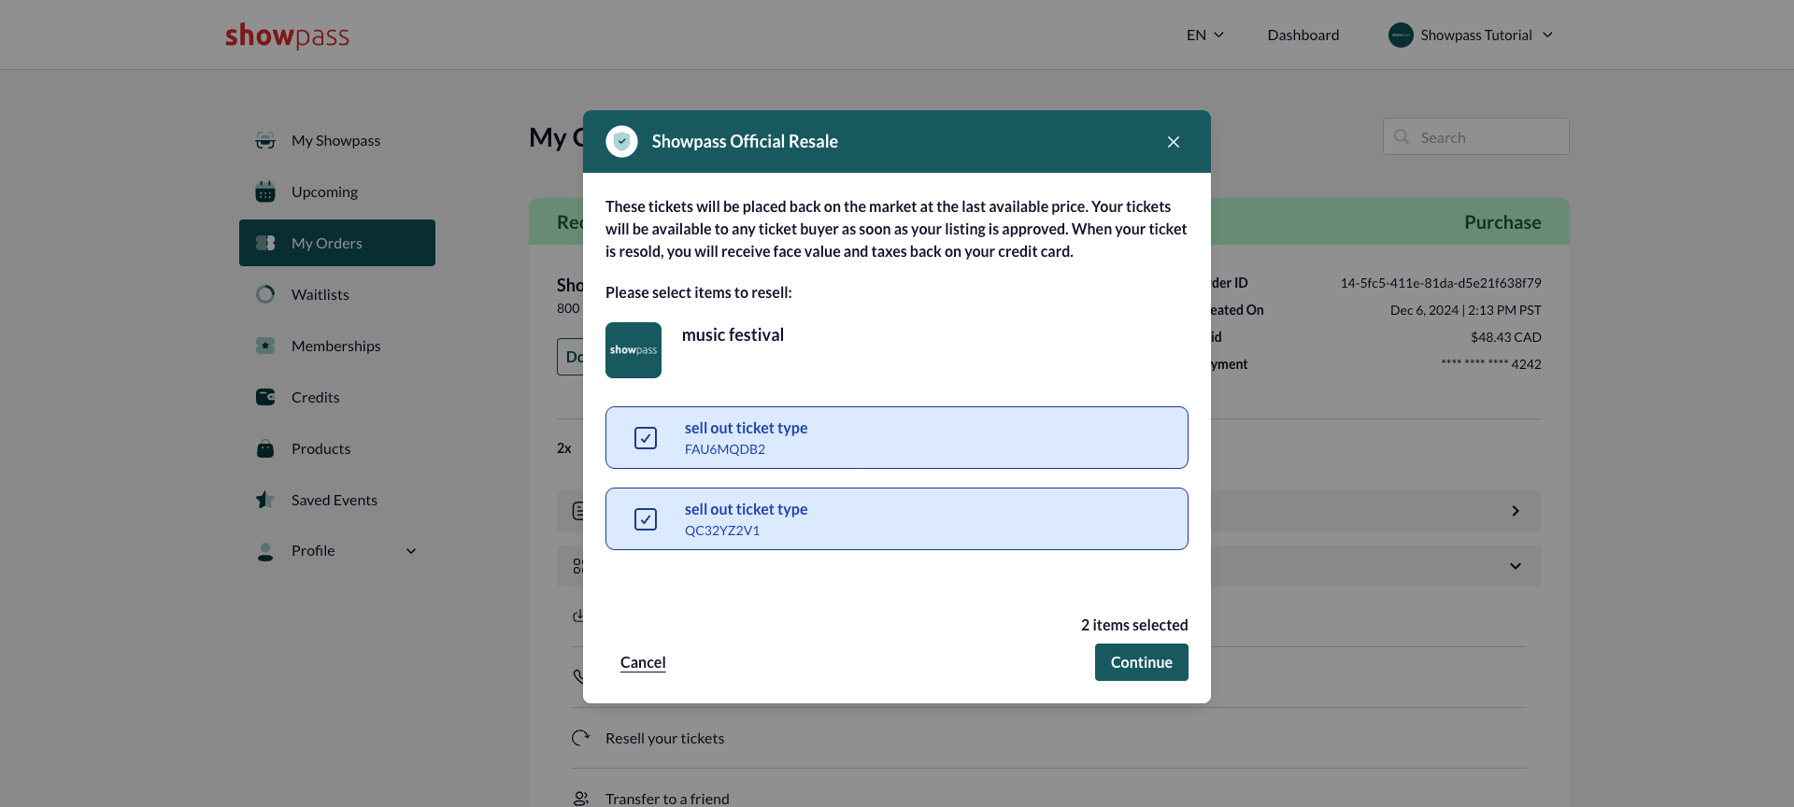
Task: Open Saved Events in the sidebar
Action: tap(337, 500)
